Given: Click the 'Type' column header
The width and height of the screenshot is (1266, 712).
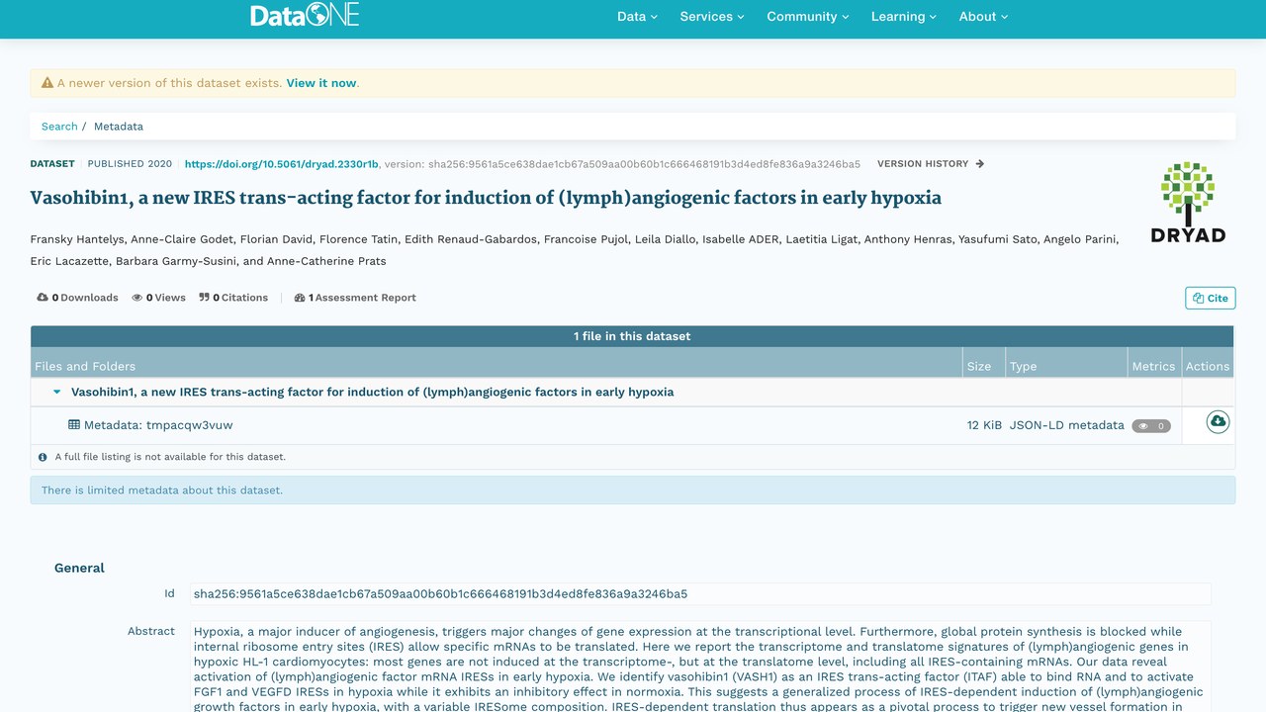Looking at the screenshot, I should (x=1024, y=366).
